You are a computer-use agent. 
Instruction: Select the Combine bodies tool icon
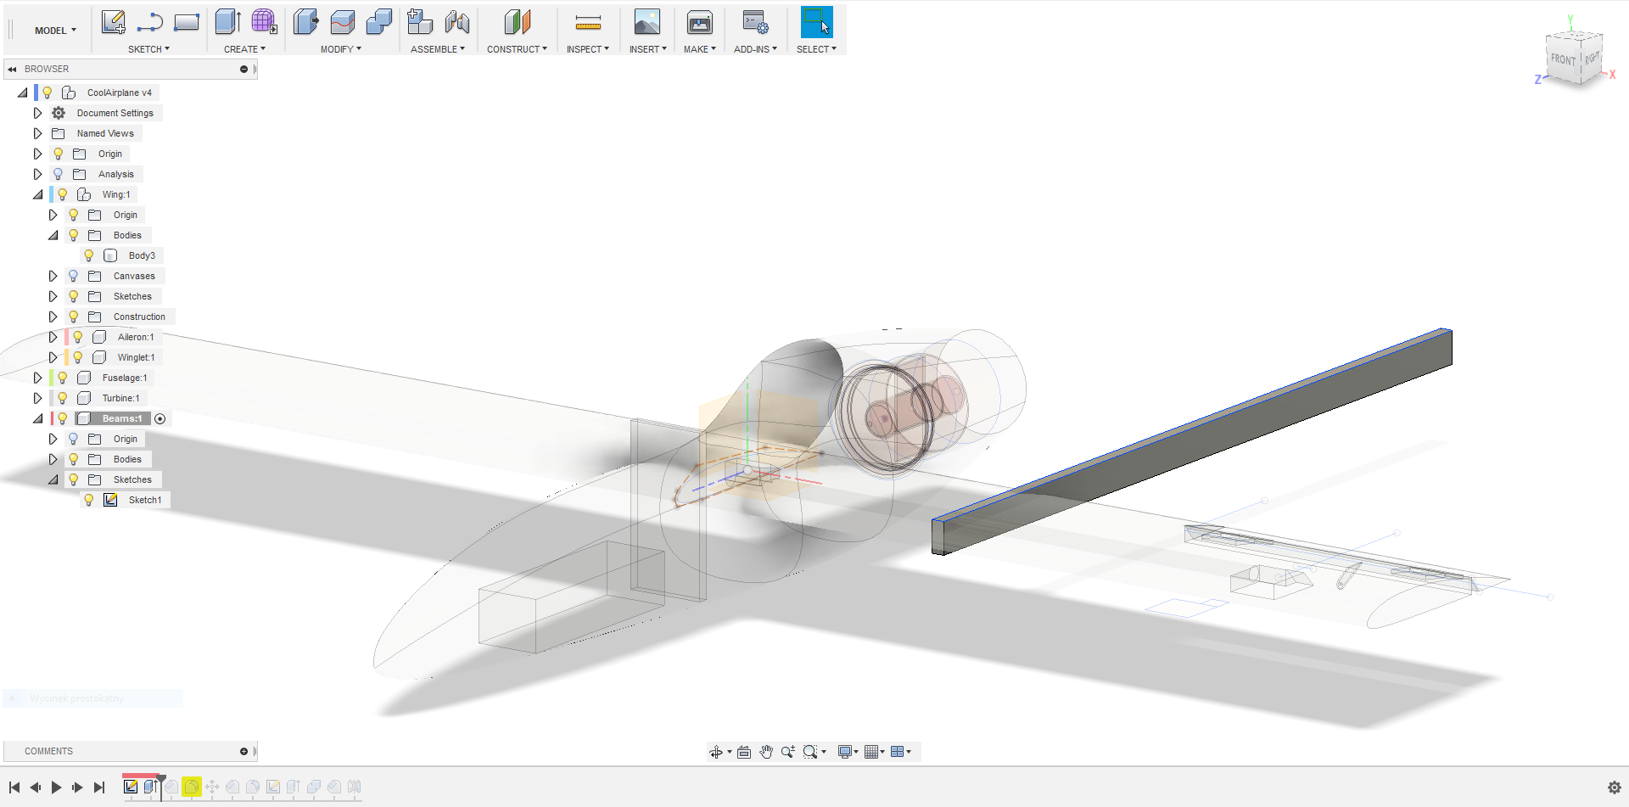[x=378, y=22]
